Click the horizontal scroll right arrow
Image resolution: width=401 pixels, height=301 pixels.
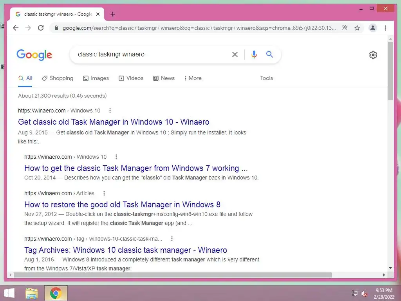point(384,275)
